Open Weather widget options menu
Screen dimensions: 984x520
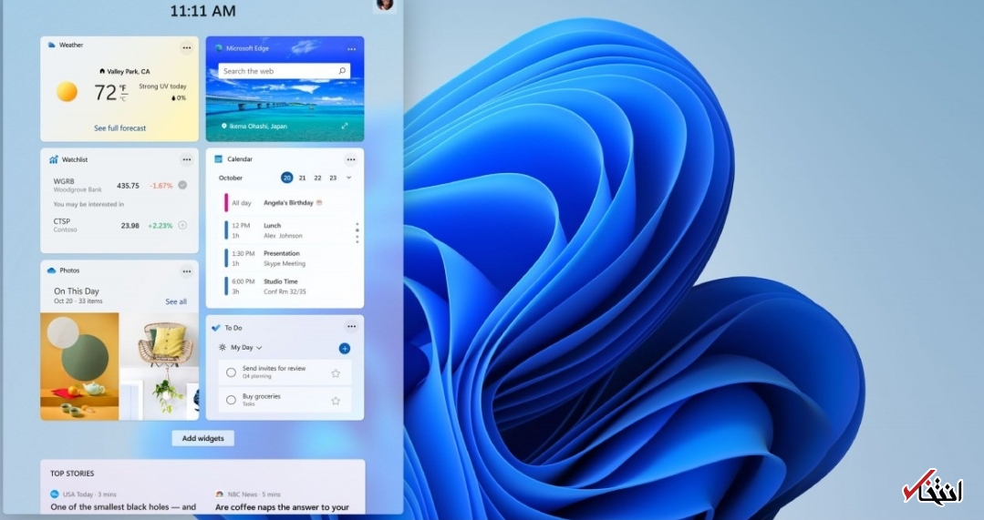pos(186,47)
